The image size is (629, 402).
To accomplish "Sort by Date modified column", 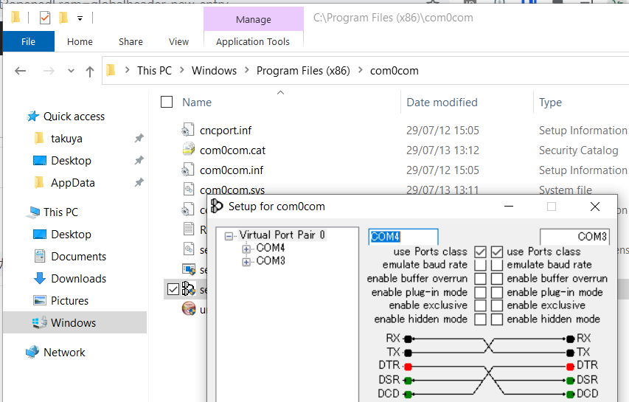I will (x=442, y=103).
